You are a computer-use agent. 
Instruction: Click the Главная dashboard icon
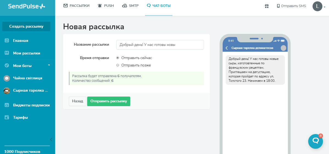click(7, 40)
